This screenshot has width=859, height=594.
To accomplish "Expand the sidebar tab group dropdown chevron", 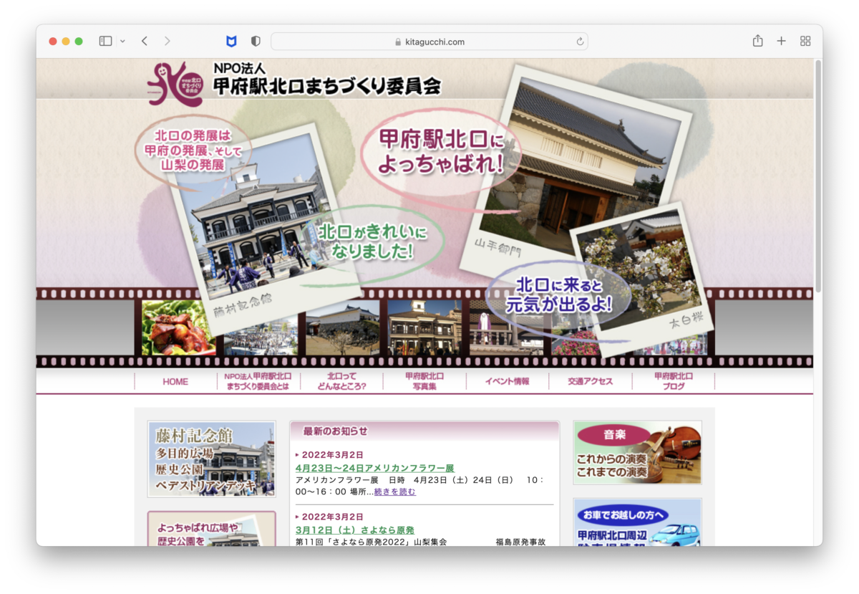I will (122, 42).
